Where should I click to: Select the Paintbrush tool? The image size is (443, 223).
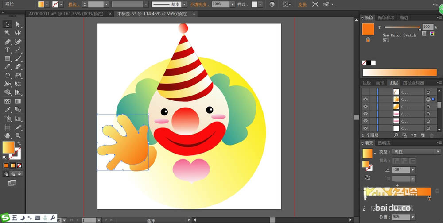pyautogui.click(x=18, y=59)
